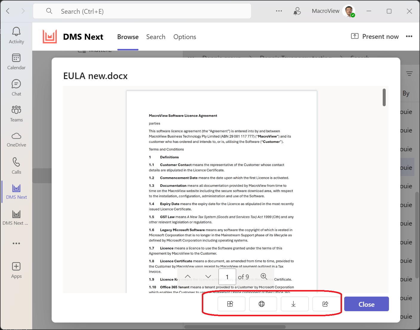This screenshot has width=420, height=330.
Task: Open Calls in the sidebar
Action: [16, 166]
